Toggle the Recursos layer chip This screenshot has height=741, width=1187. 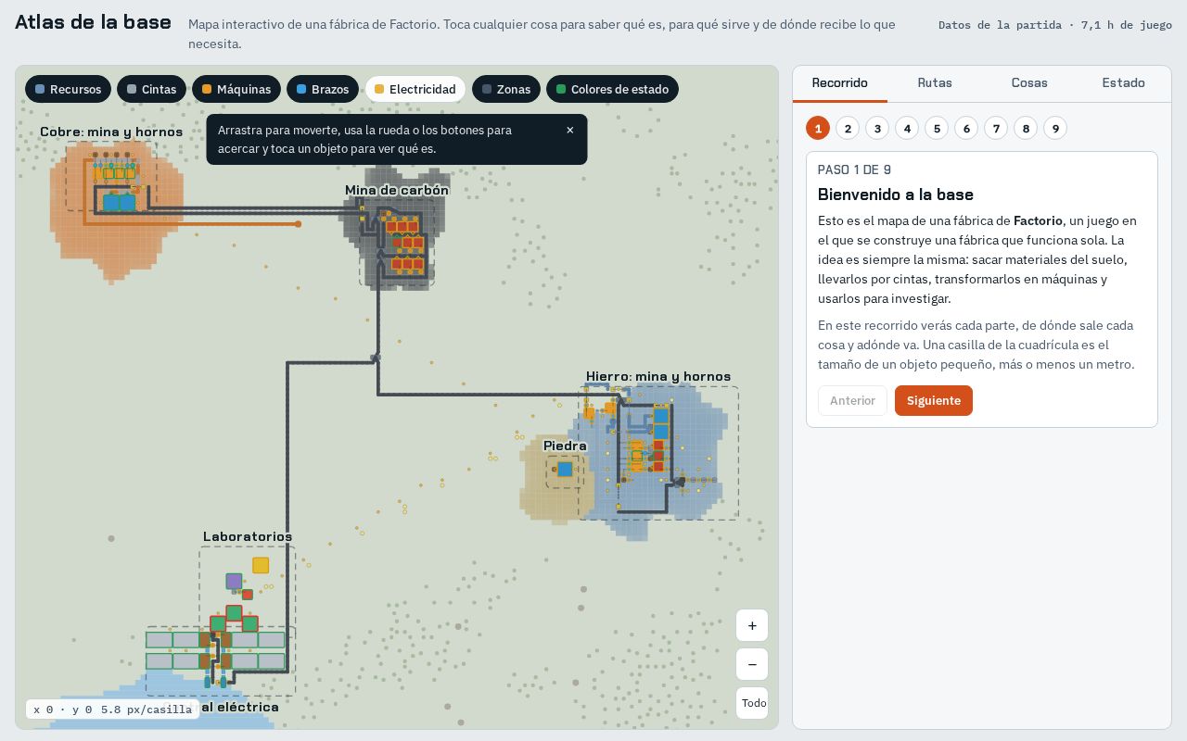coord(68,89)
